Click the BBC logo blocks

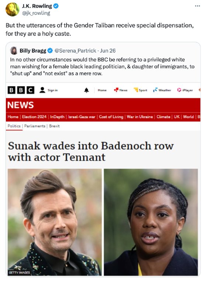coord(21,90)
